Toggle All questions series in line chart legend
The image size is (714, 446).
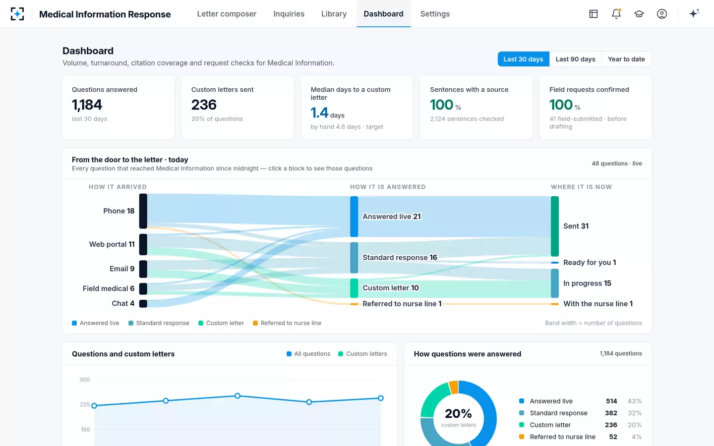(308, 354)
